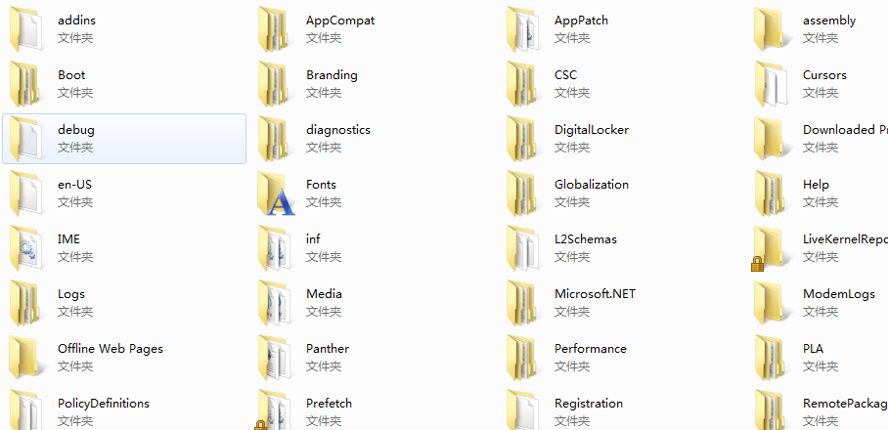Click the Media folder icon

click(x=276, y=303)
